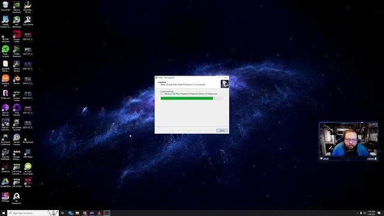Select the webcam overlay thumbnail

pos(348,142)
